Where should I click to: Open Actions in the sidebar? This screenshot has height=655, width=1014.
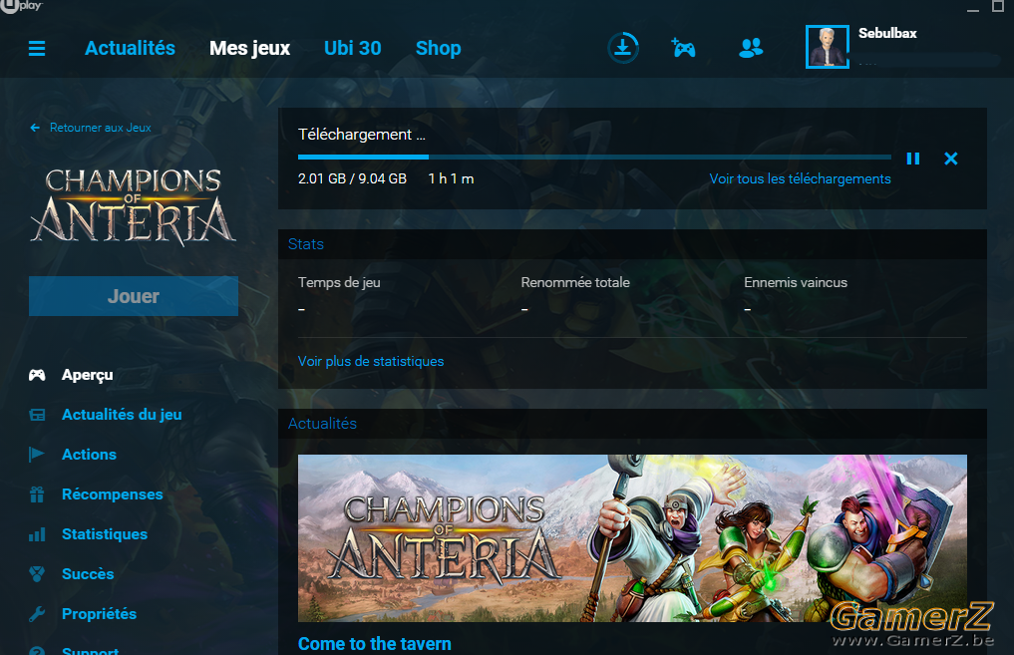pos(90,455)
